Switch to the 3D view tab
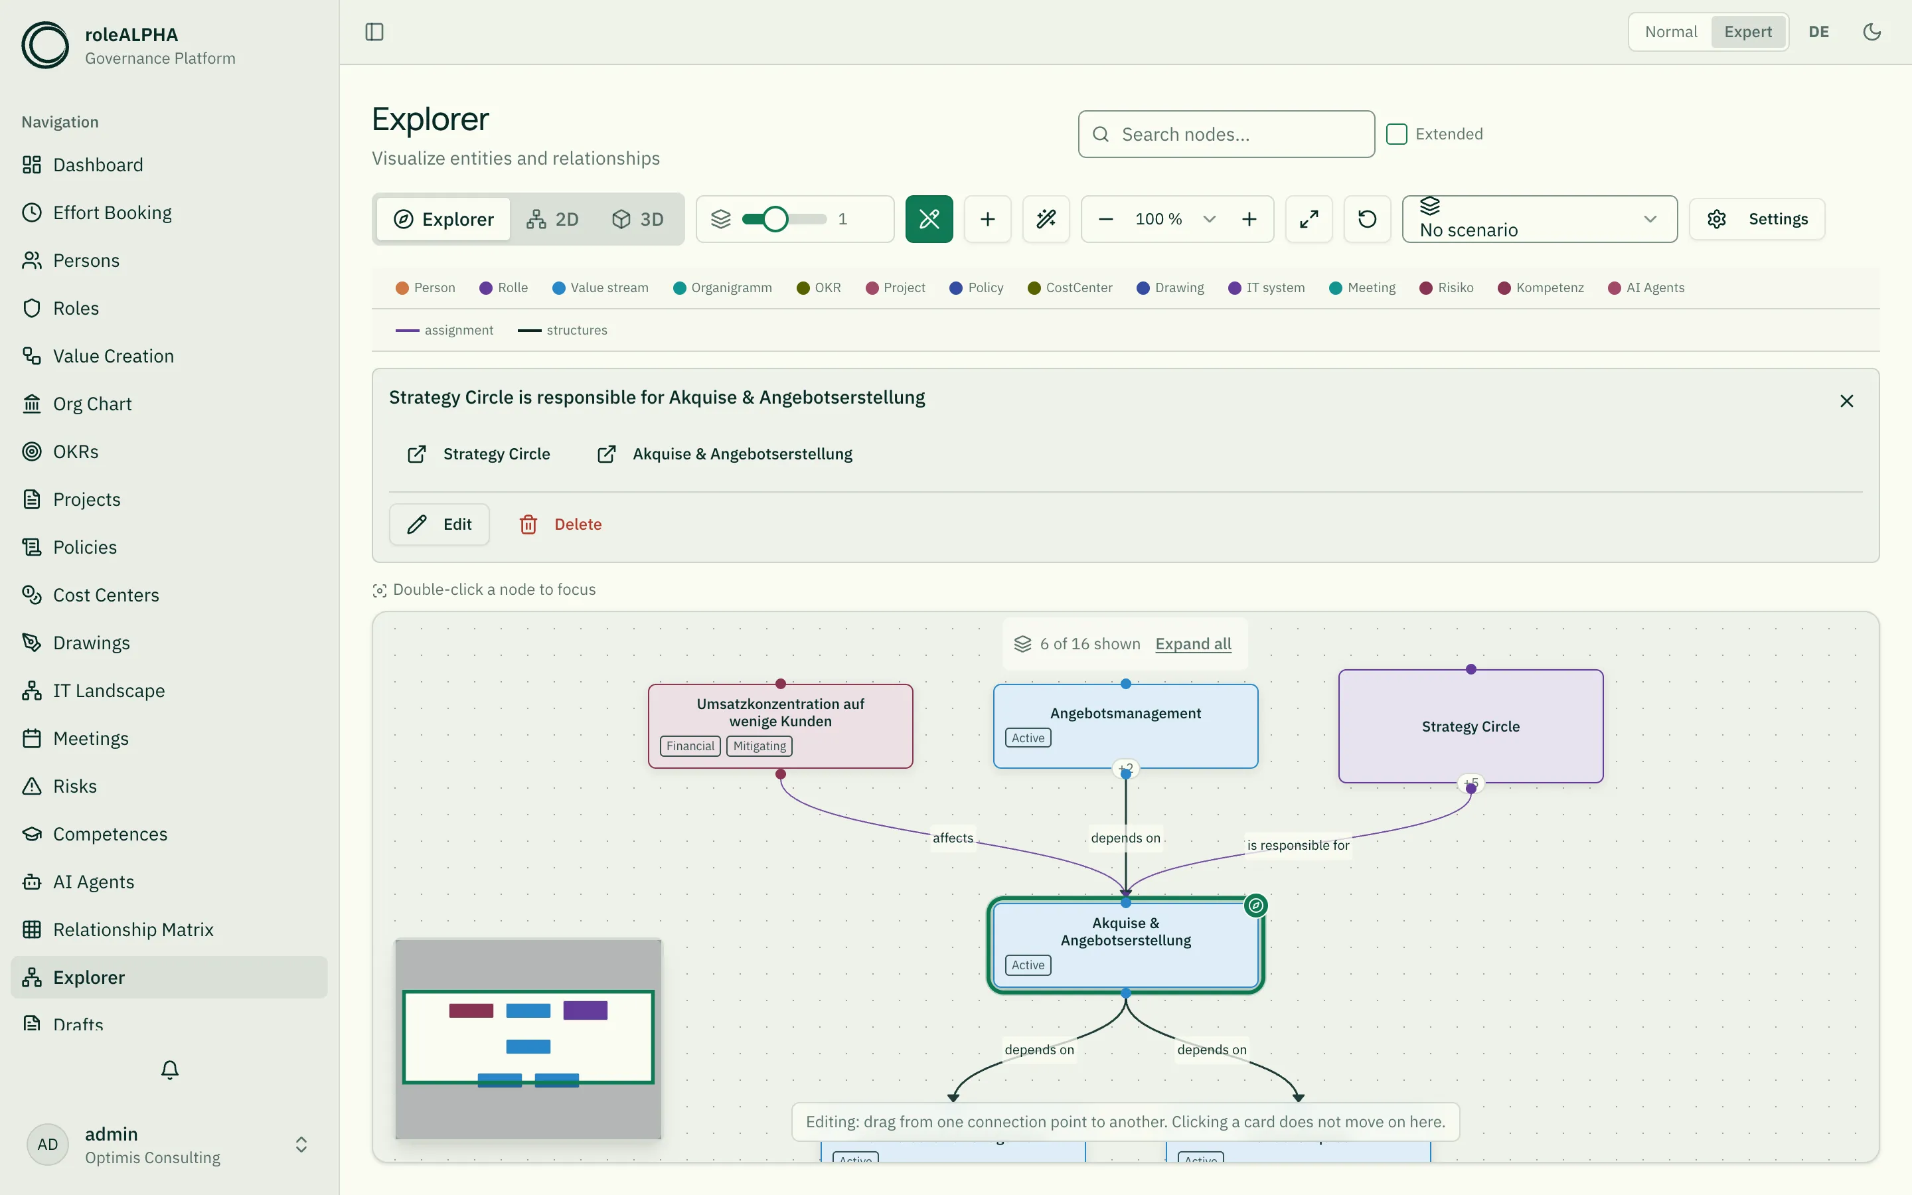The width and height of the screenshot is (1912, 1195). [x=637, y=219]
